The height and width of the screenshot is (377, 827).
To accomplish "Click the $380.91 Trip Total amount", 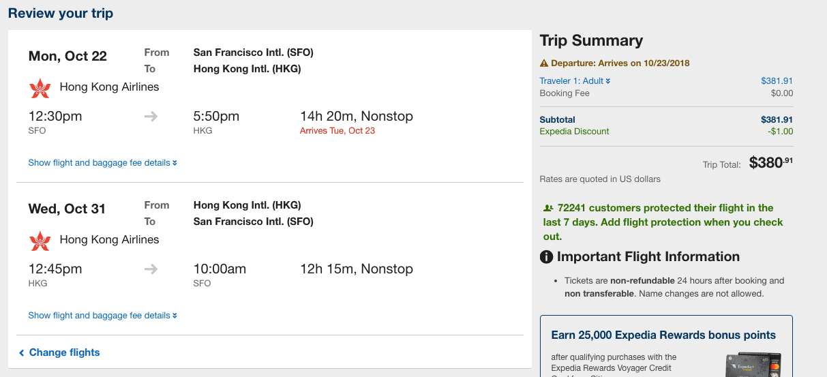I will [770, 163].
